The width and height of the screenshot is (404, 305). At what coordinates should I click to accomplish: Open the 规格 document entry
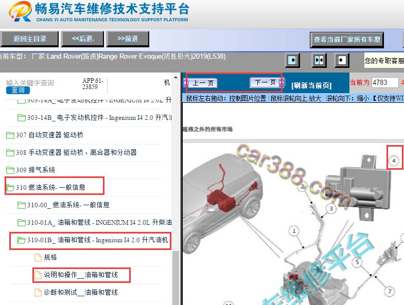(50, 257)
